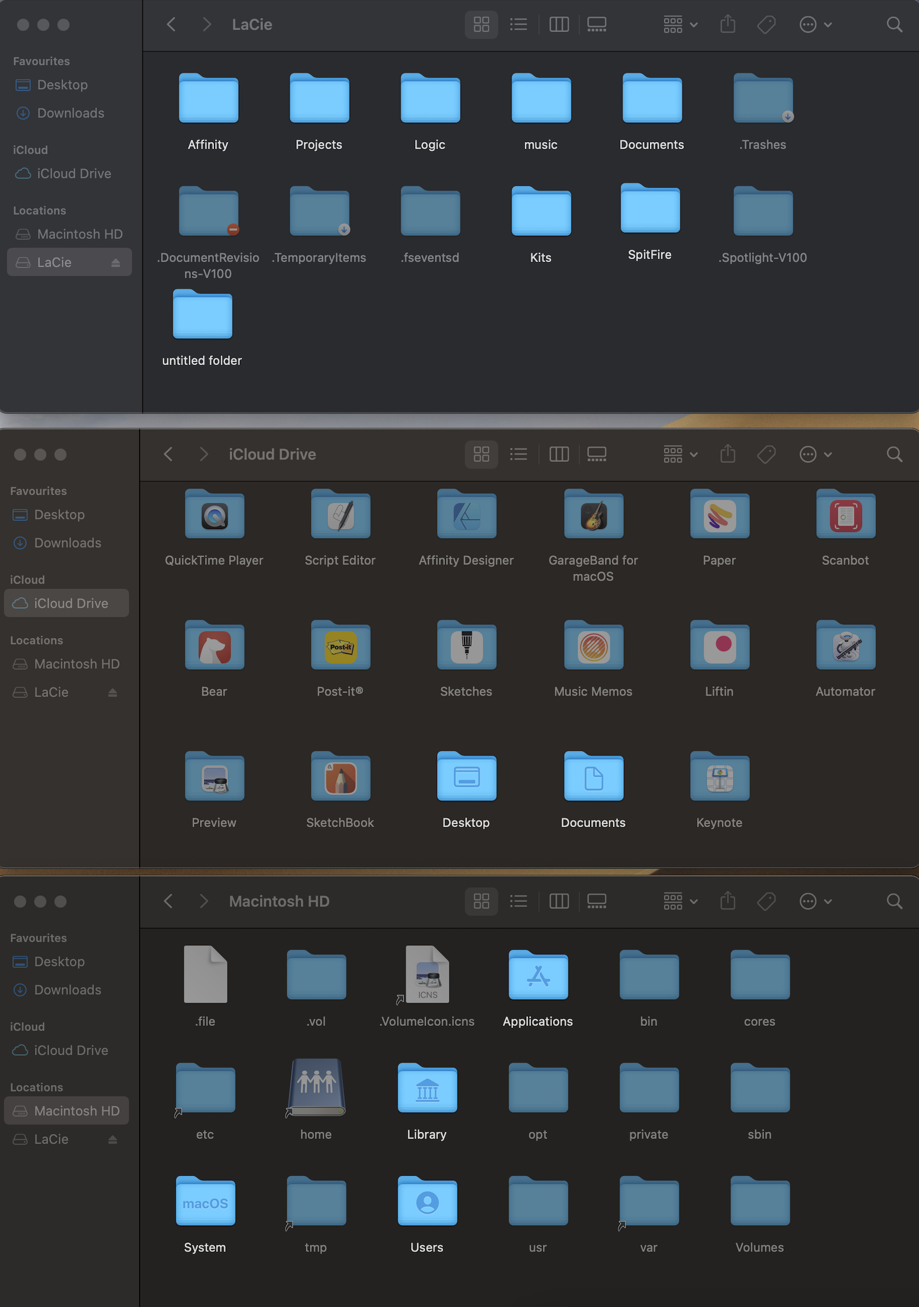
Task: Select the .VolumeIcon.icns file
Action: (427, 974)
